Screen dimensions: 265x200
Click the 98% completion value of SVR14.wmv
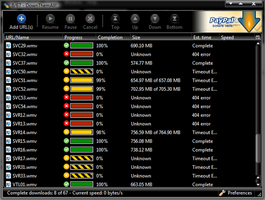(x=101, y=132)
